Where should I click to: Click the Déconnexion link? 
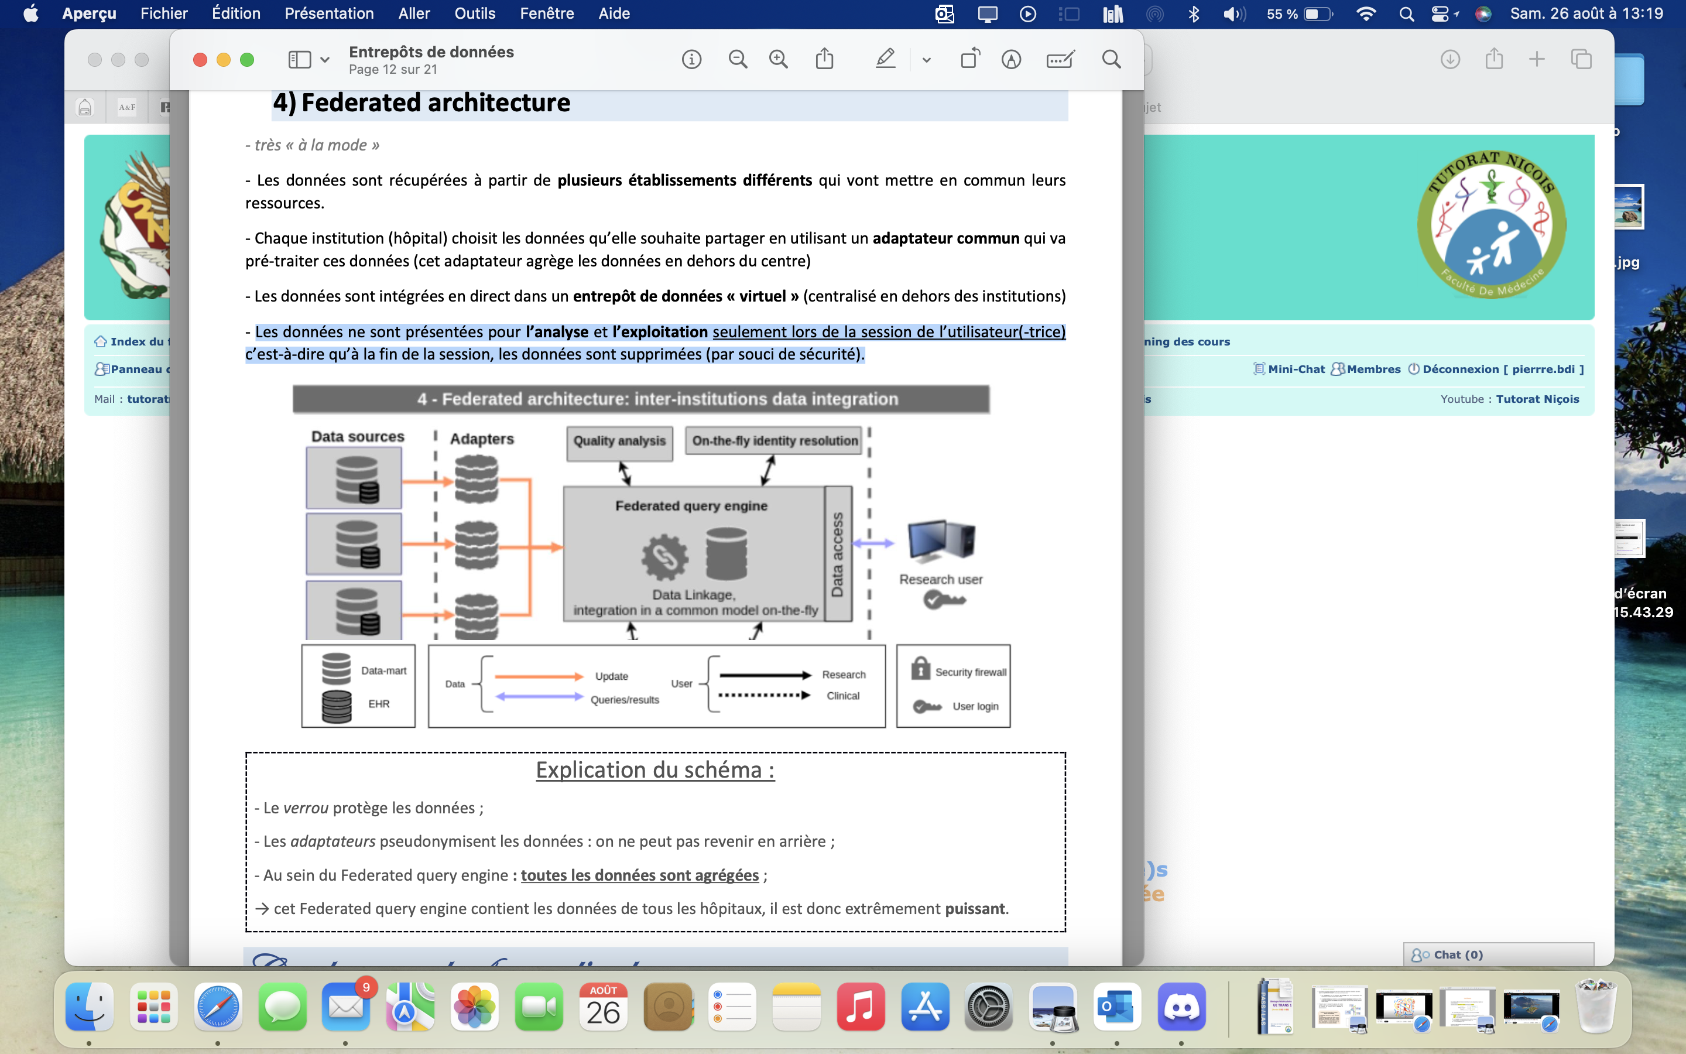(1462, 369)
